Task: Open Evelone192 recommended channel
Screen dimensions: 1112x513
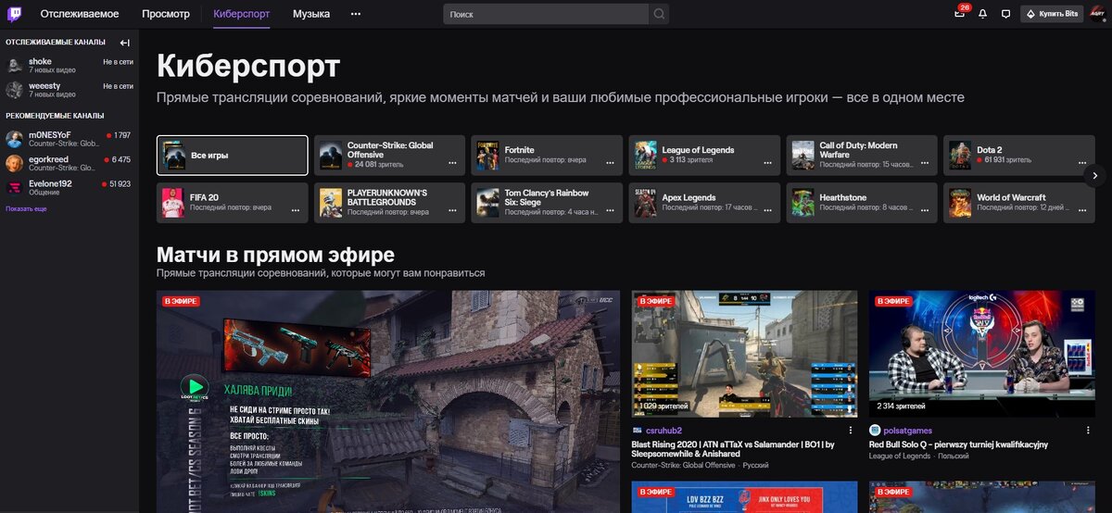Action: (x=69, y=188)
